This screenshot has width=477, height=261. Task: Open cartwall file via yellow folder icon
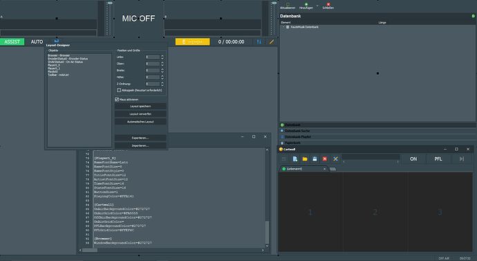pos(304,159)
